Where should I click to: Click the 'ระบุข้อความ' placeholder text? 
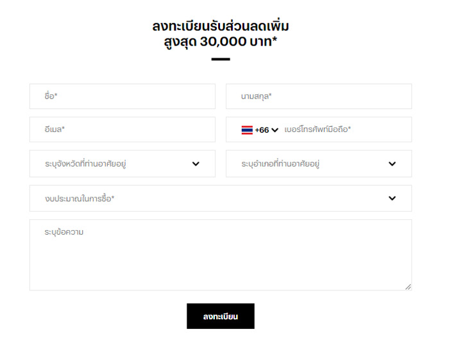[64, 232]
